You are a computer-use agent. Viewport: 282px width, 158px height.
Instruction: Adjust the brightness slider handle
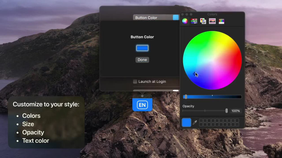coord(186,97)
